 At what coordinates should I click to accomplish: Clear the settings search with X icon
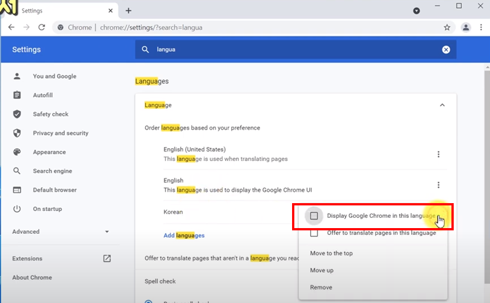pos(446,49)
